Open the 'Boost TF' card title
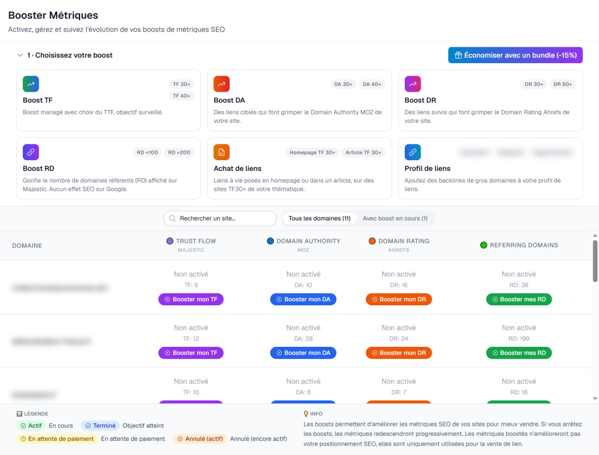599x455 pixels. [37, 101]
